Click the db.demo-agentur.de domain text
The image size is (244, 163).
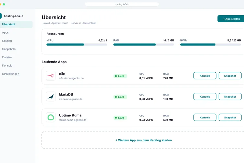tap(71, 99)
